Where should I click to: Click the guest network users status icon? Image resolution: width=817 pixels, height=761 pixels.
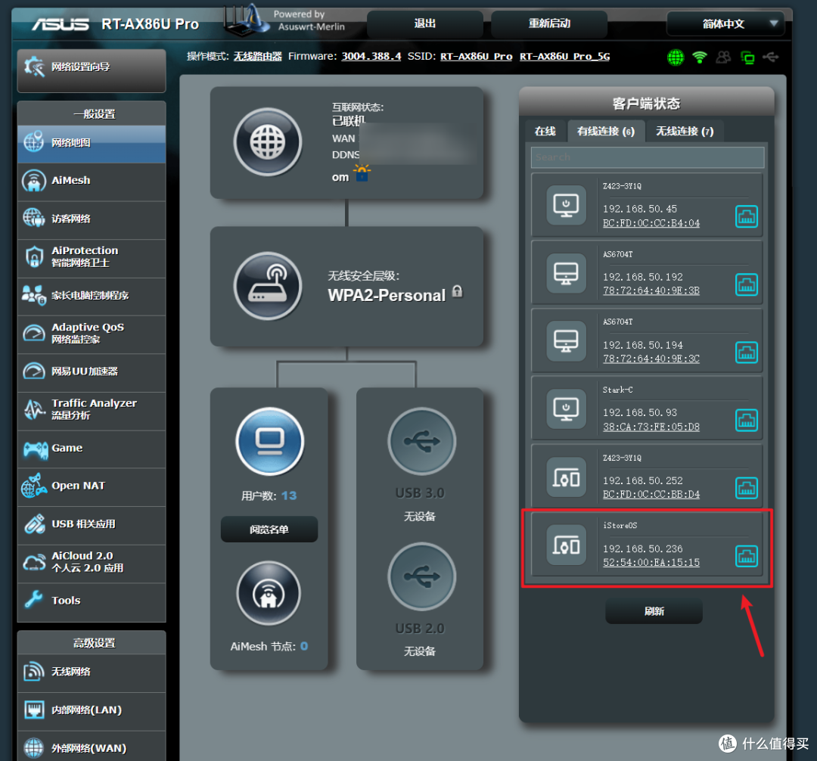pyautogui.click(x=723, y=57)
